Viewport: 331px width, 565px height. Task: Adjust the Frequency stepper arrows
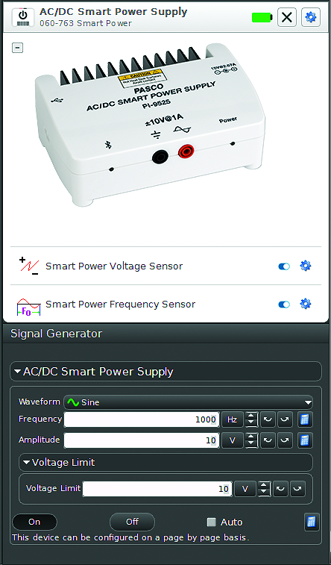(251, 419)
